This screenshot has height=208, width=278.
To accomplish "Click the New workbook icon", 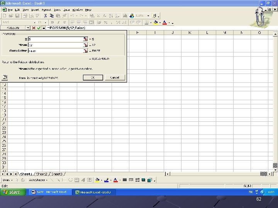I will click(5, 16).
